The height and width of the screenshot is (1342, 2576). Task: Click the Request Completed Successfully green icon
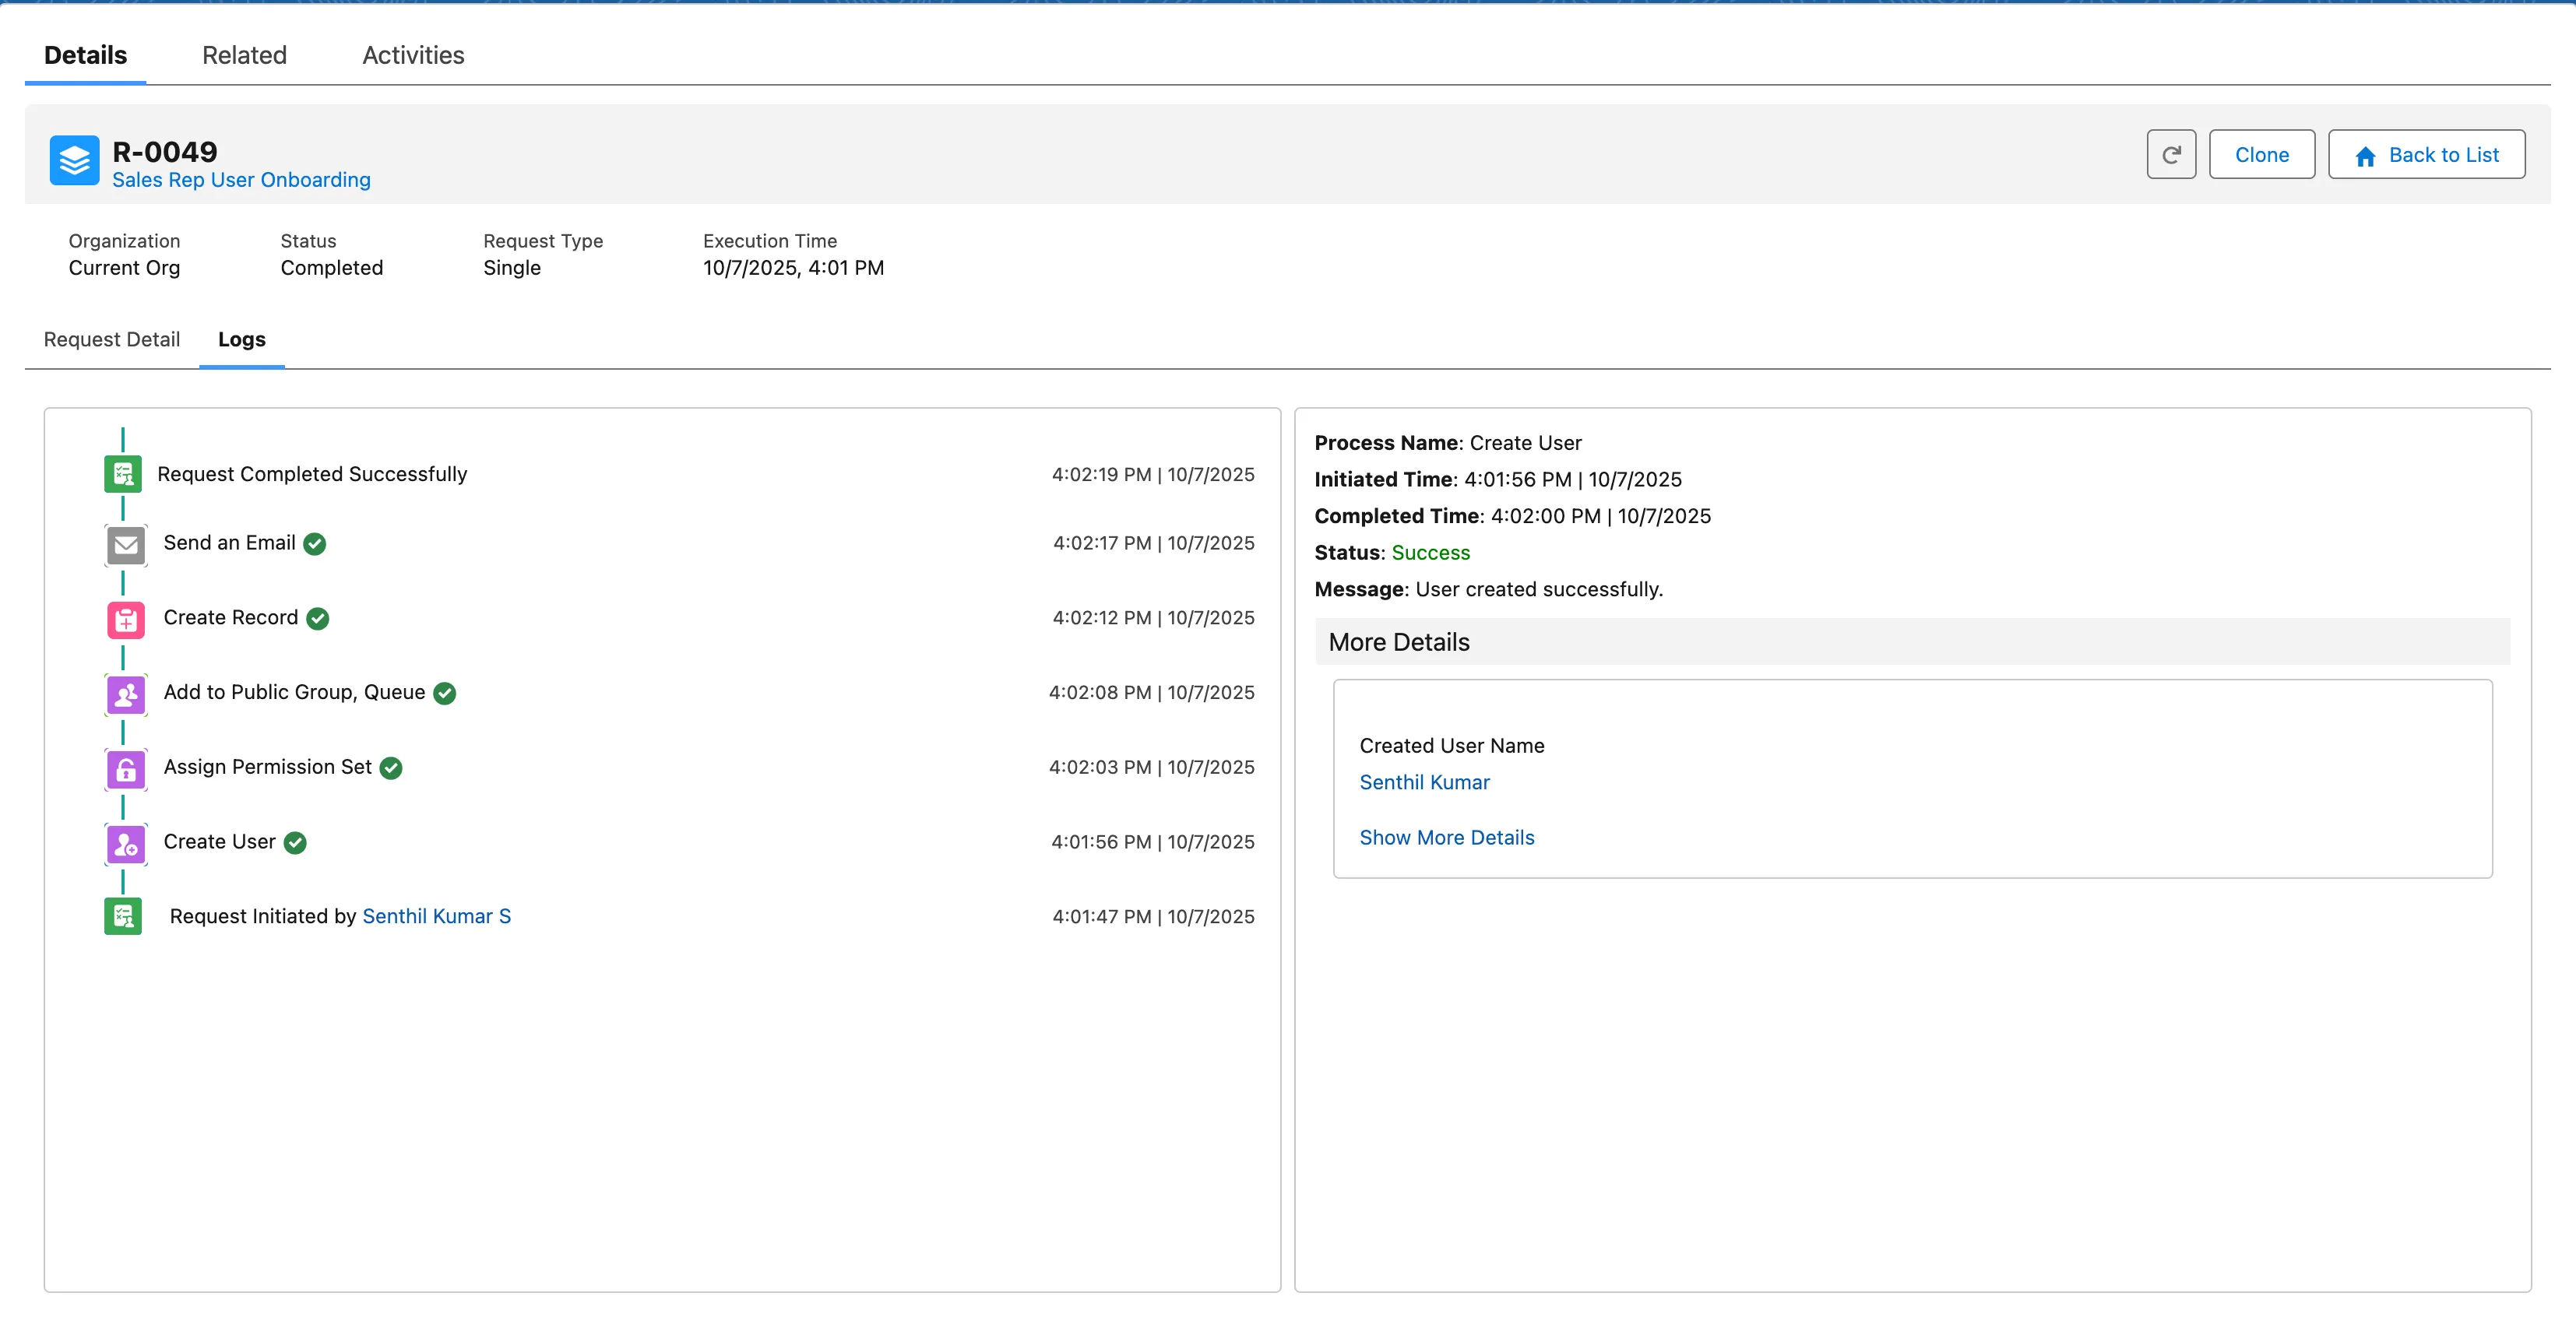[x=123, y=475]
